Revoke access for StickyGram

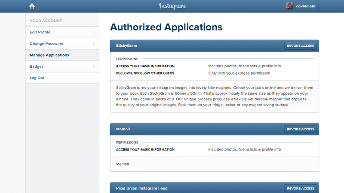point(300,46)
